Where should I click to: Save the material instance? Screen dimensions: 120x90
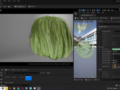[x=77, y=18]
